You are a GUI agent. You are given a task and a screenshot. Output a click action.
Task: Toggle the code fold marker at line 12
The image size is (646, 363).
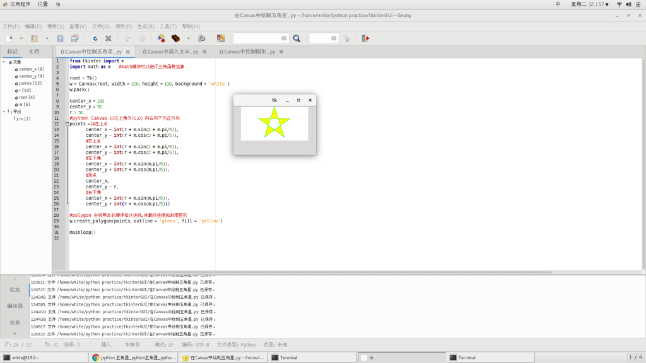pos(67,124)
